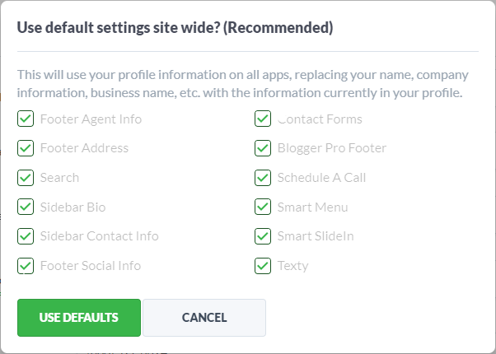Viewport: 496px width, 354px height.
Task: Toggle the Footer Address checkbox
Action: pos(26,148)
